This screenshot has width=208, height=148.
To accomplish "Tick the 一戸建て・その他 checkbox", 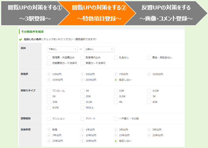I will pyautogui.click(x=116, y=119).
